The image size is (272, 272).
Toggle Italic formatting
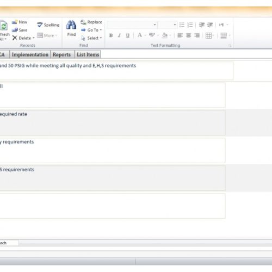coord(119,35)
